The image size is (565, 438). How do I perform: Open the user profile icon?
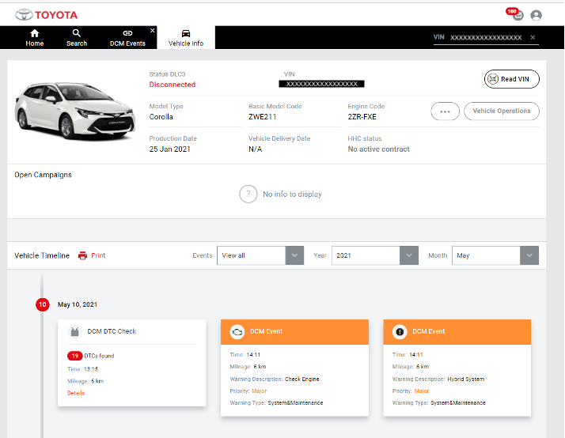pos(536,15)
